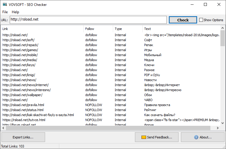
Task: Select the http://rsload.net/media/ link row
Action: pos(111,60)
